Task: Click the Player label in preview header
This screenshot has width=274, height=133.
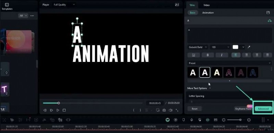Action: (x=46, y=5)
